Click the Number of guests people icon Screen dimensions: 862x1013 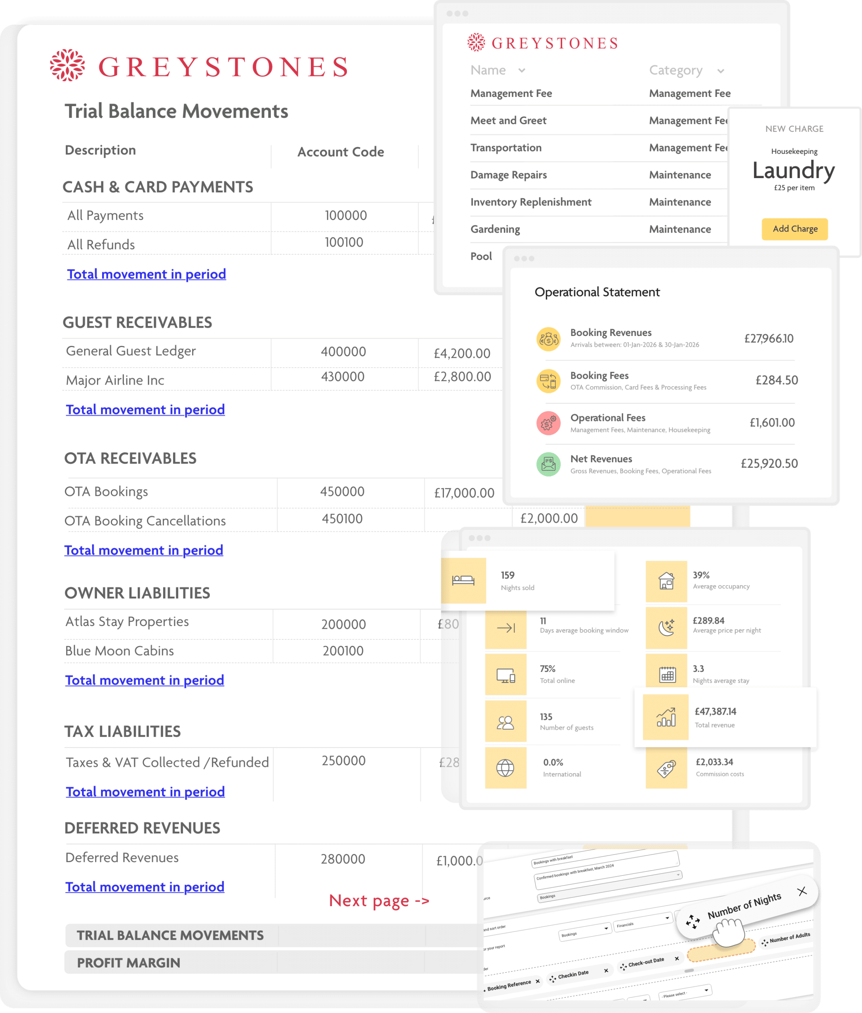506,722
